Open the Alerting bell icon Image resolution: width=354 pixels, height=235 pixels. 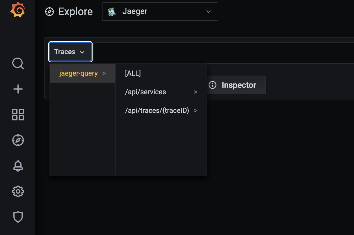18,166
